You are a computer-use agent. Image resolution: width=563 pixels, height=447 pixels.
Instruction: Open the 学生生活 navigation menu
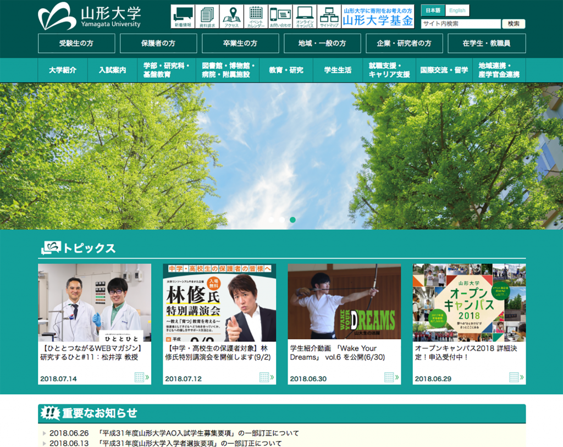(x=338, y=70)
